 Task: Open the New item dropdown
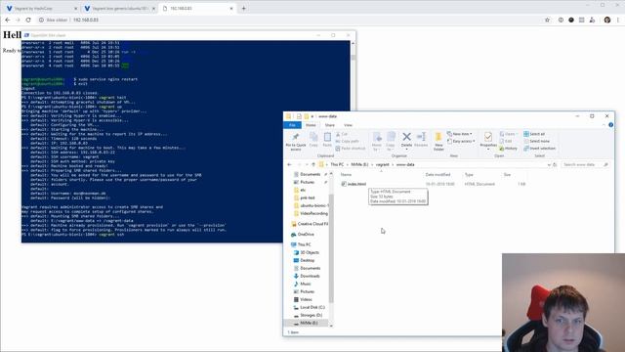[x=460, y=134]
